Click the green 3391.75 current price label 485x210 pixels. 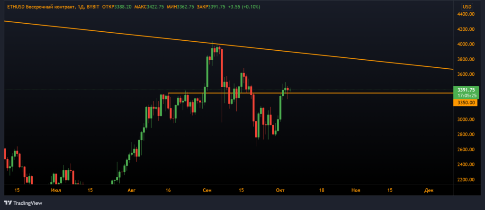click(466, 92)
